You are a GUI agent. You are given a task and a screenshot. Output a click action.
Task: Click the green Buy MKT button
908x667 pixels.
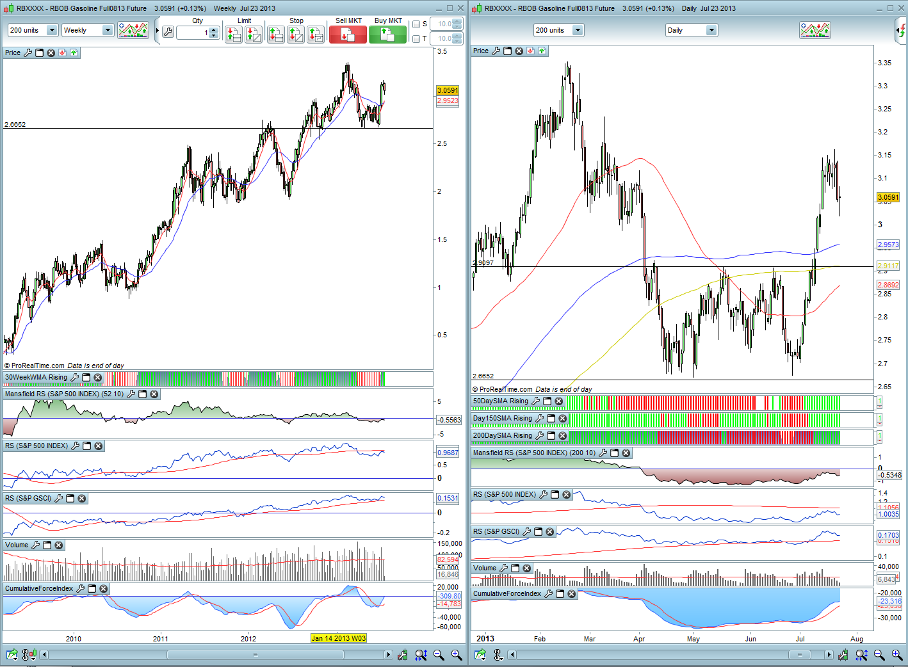(x=387, y=35)
